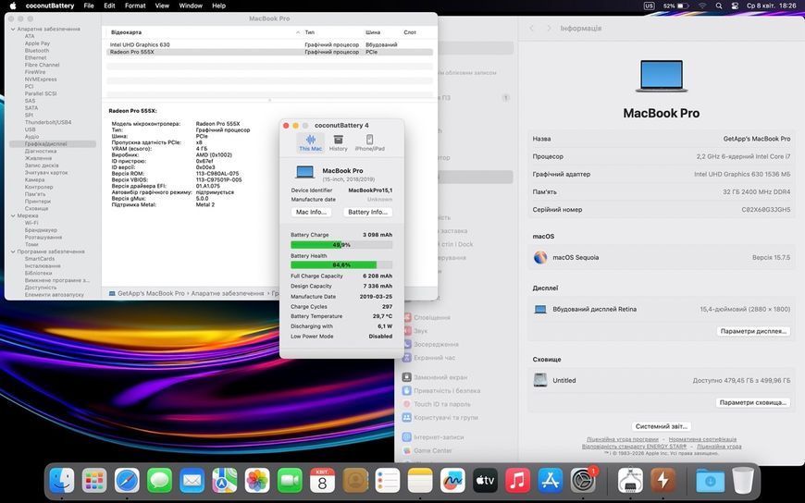Open Music app in Dock
Viewport: 805px width, 503px height.
[x=518, y=481]
